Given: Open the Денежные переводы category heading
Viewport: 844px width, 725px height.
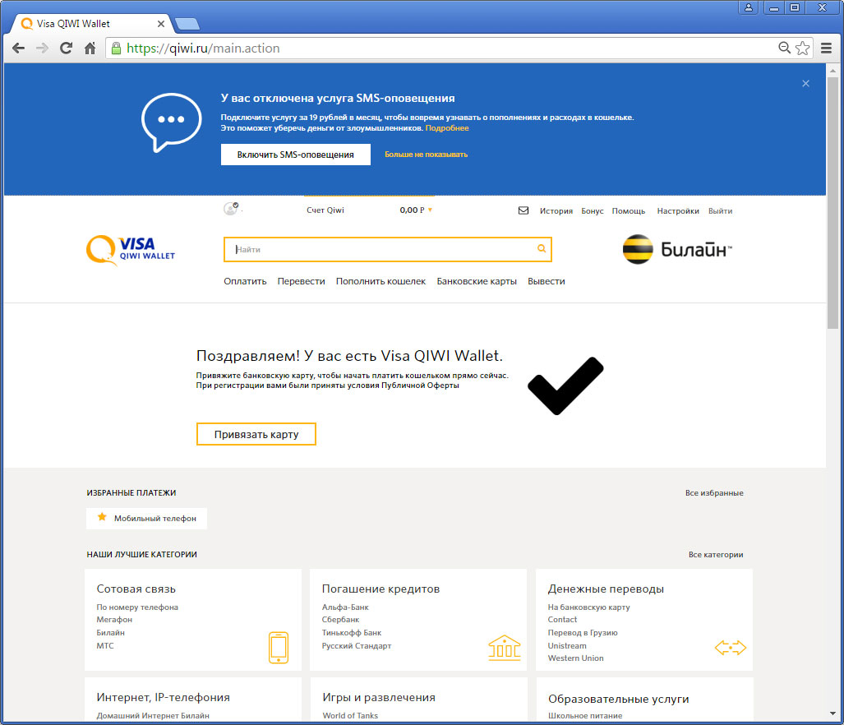Looking at the screenshot, I should pyautogui.click(x=606, y=589).
